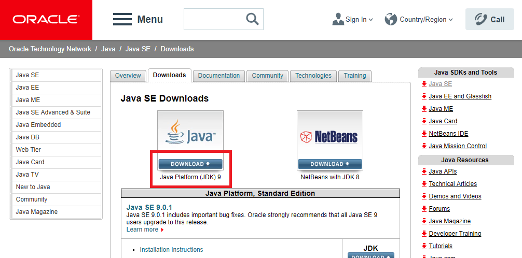Image resolution: width=522 pixels, height=258 pixels.
Task: Open Java SE Advanced & Suite sidebar item
Action: (x=56, y=112)
